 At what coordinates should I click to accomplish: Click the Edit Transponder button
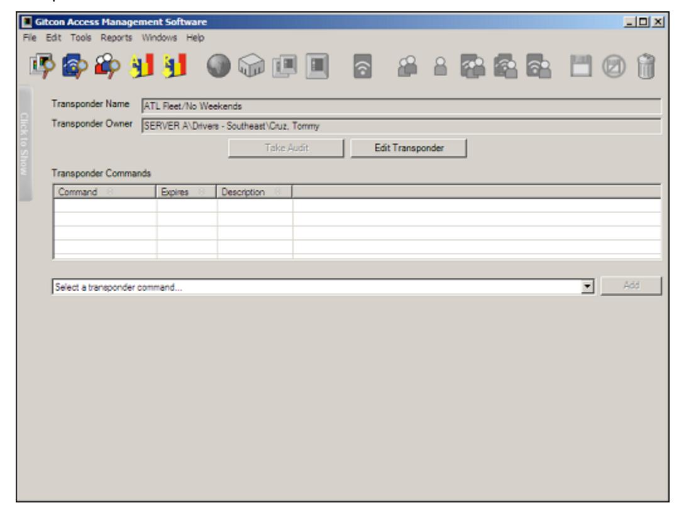[409, 148]
